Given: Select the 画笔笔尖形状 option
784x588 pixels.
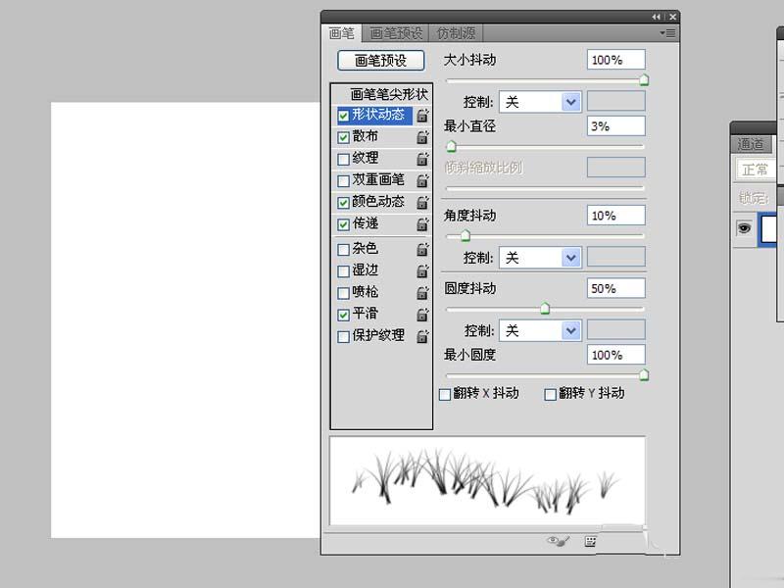Looking at the screenshot, I should tap(389, 95).
